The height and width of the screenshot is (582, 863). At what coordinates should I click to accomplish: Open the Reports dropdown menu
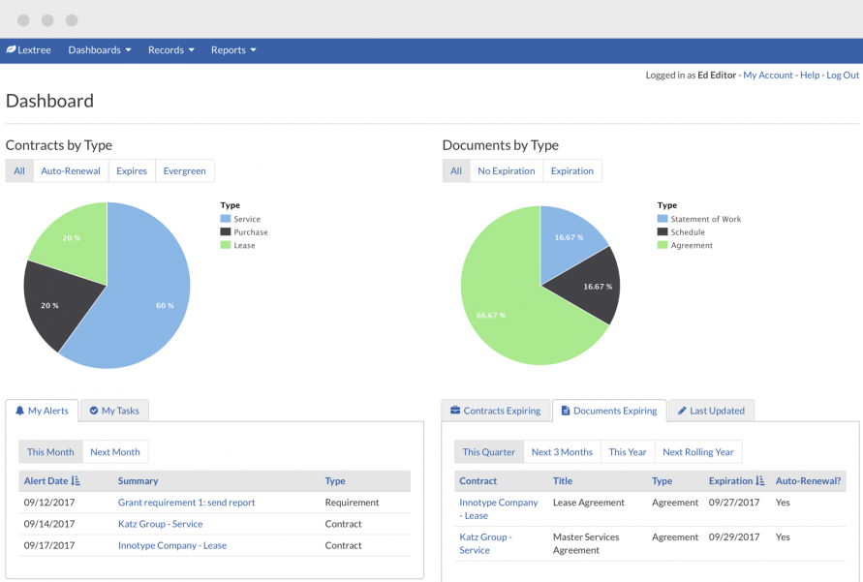(x=233, y=50)
